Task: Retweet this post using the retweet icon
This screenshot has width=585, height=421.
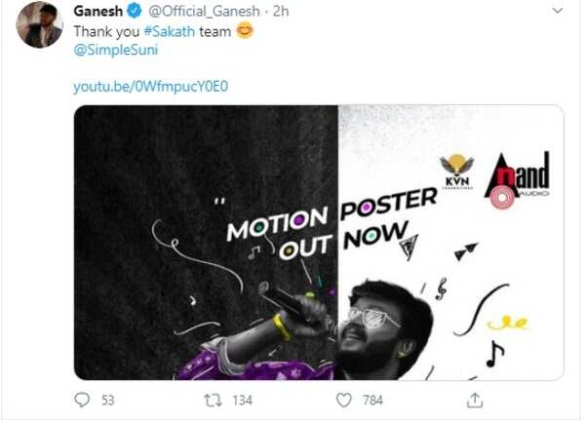Action: point(213,400)
